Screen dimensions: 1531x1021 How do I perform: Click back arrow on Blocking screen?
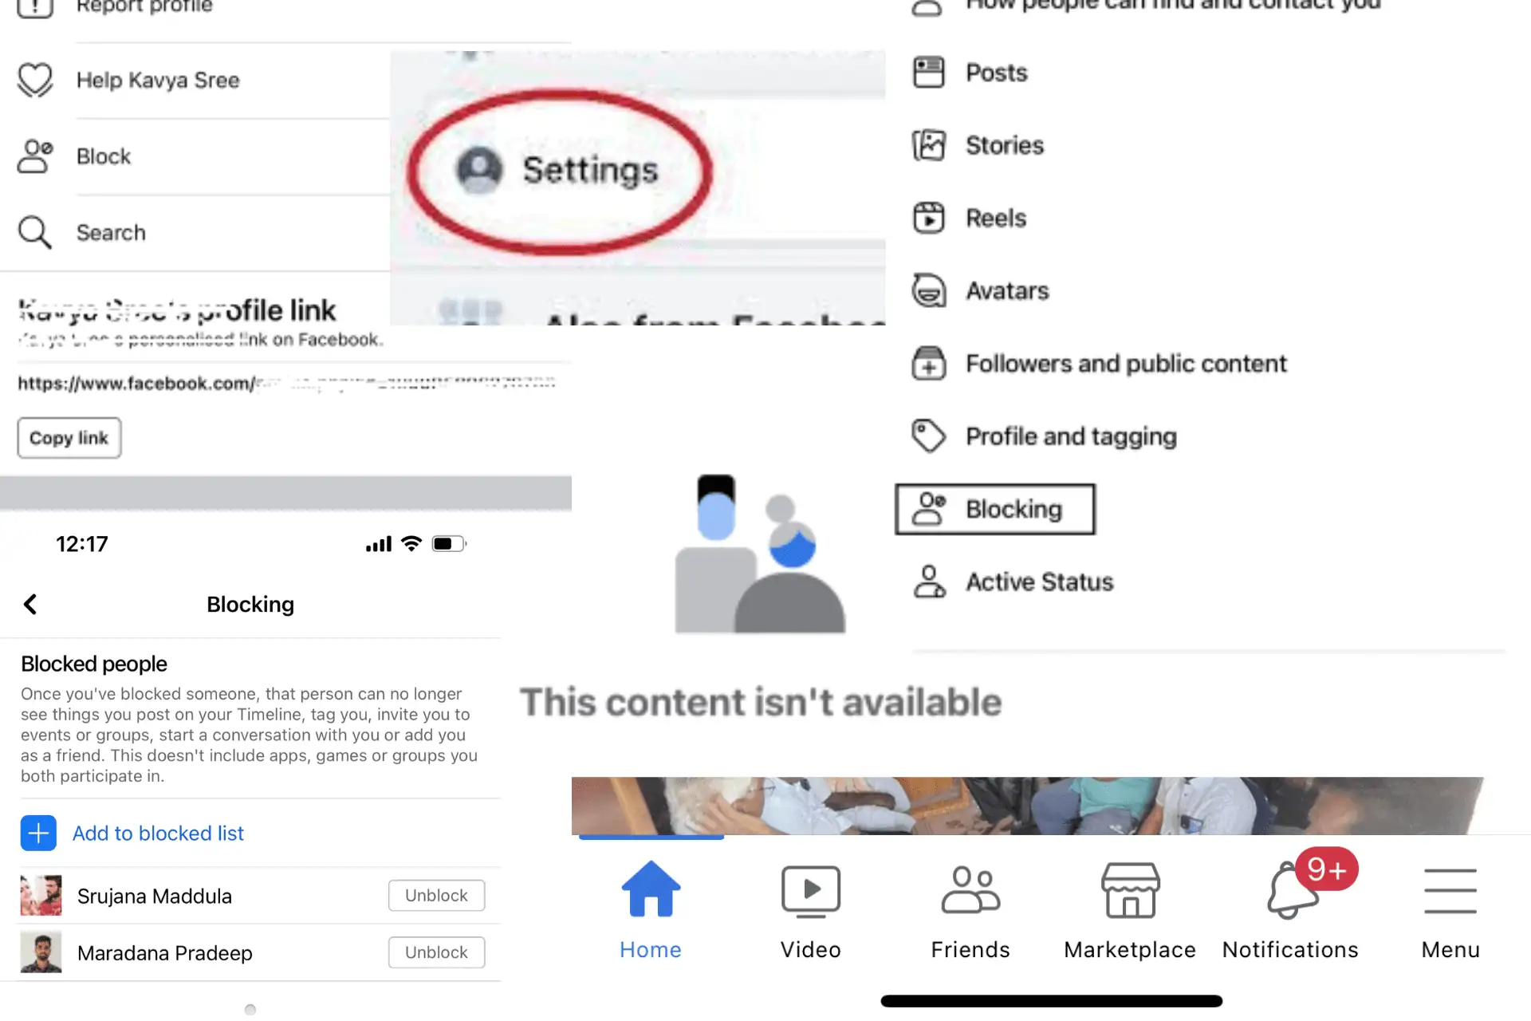[32, 604]
